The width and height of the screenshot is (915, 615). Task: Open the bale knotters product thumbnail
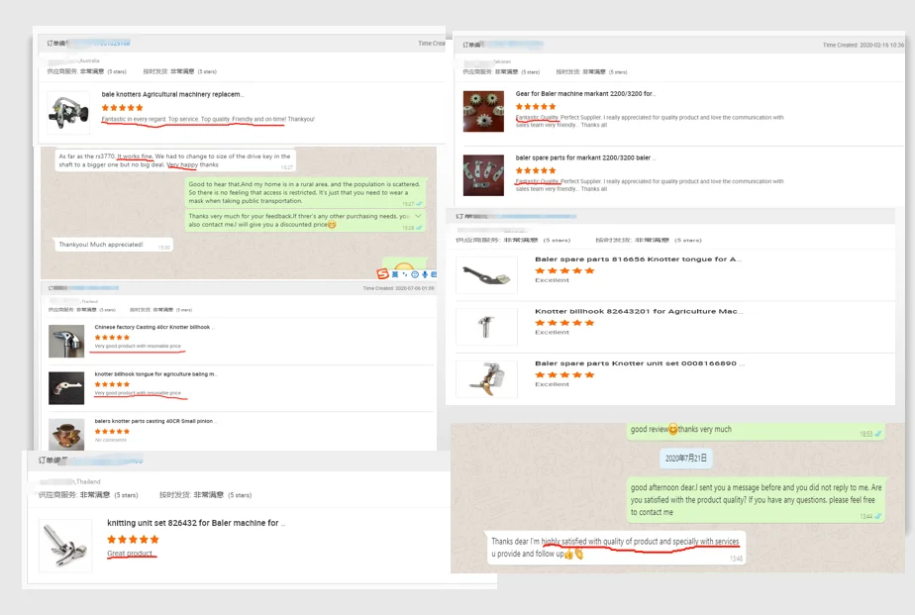pos(69,112)
